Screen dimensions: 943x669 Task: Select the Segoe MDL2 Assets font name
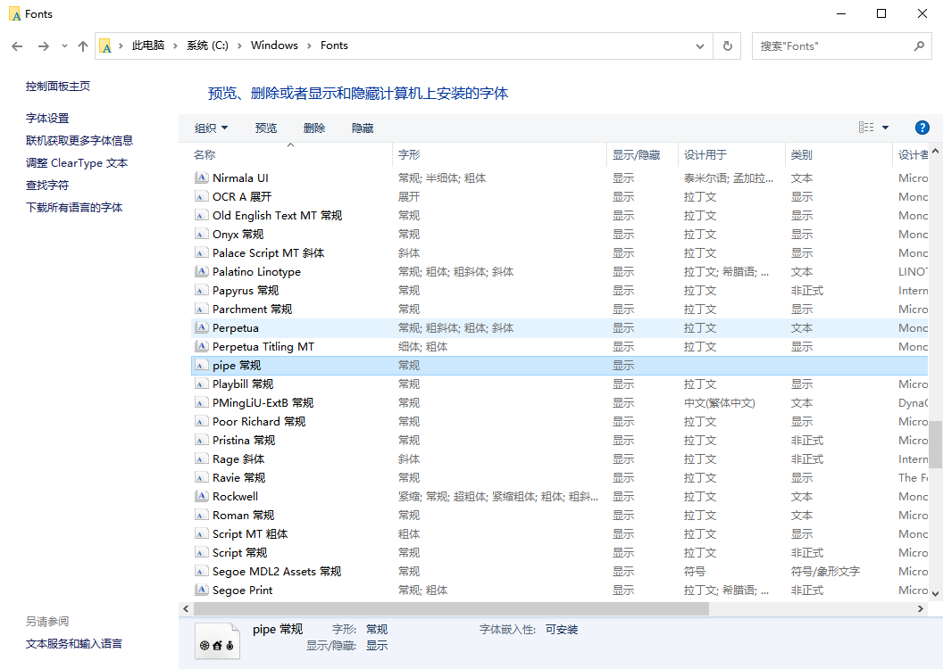pyautogui.click(x=277, y=571)
